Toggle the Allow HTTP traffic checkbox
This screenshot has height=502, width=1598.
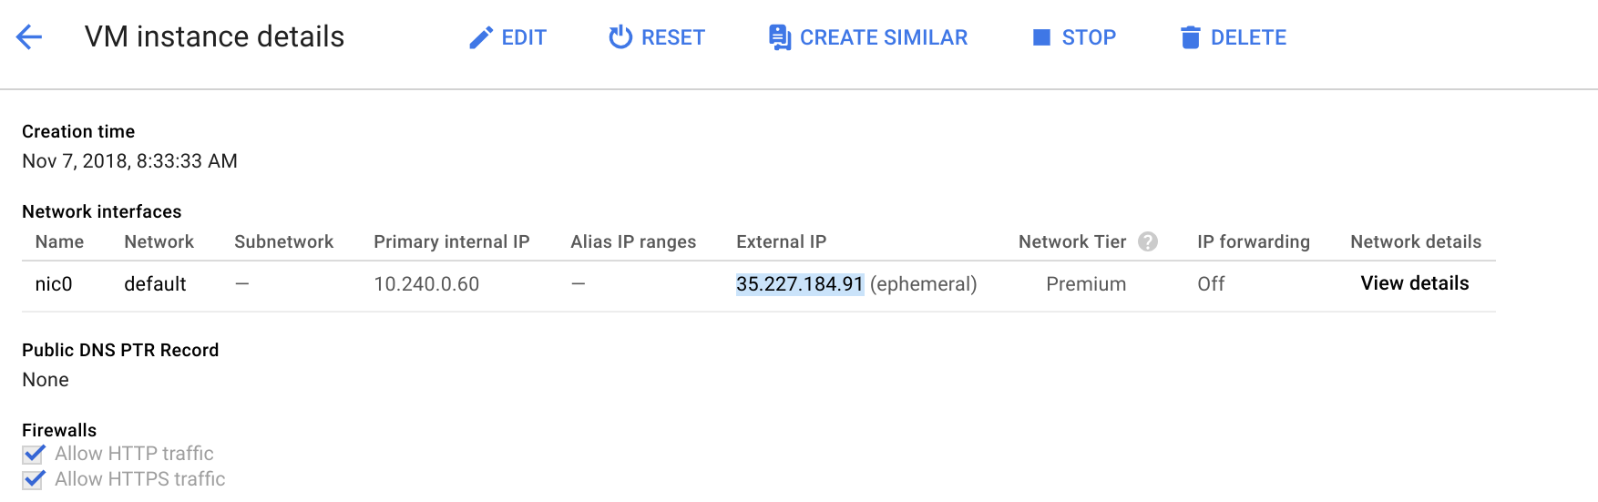tap(34, 454)
